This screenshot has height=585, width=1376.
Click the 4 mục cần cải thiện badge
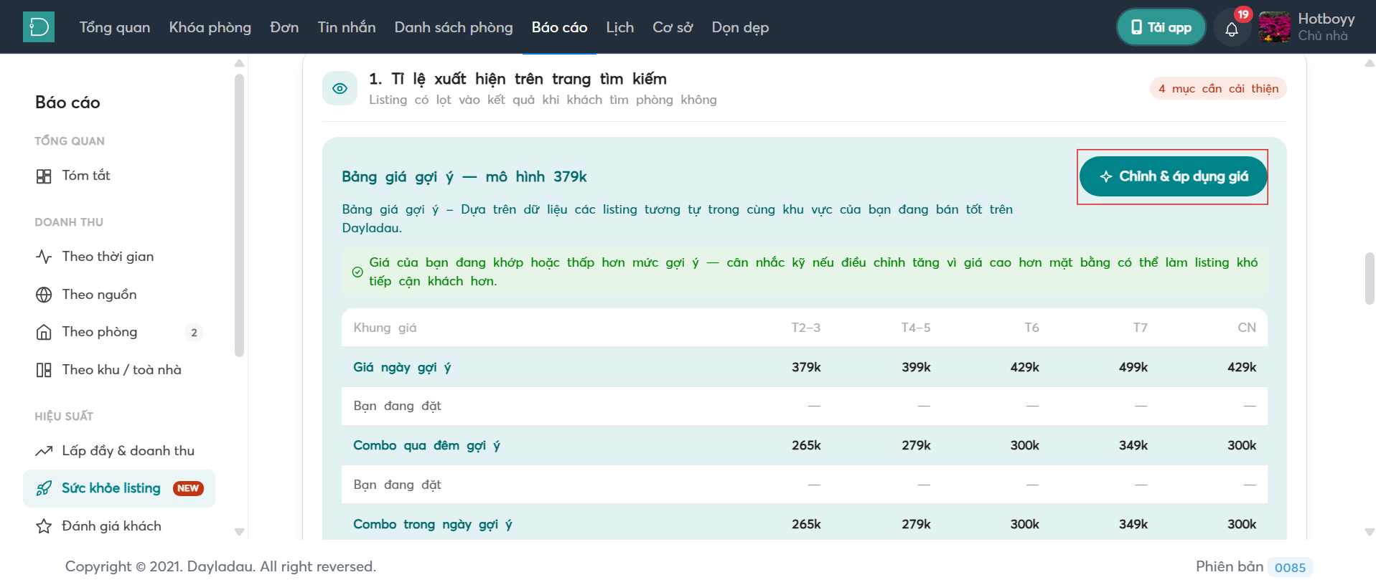1218,89
